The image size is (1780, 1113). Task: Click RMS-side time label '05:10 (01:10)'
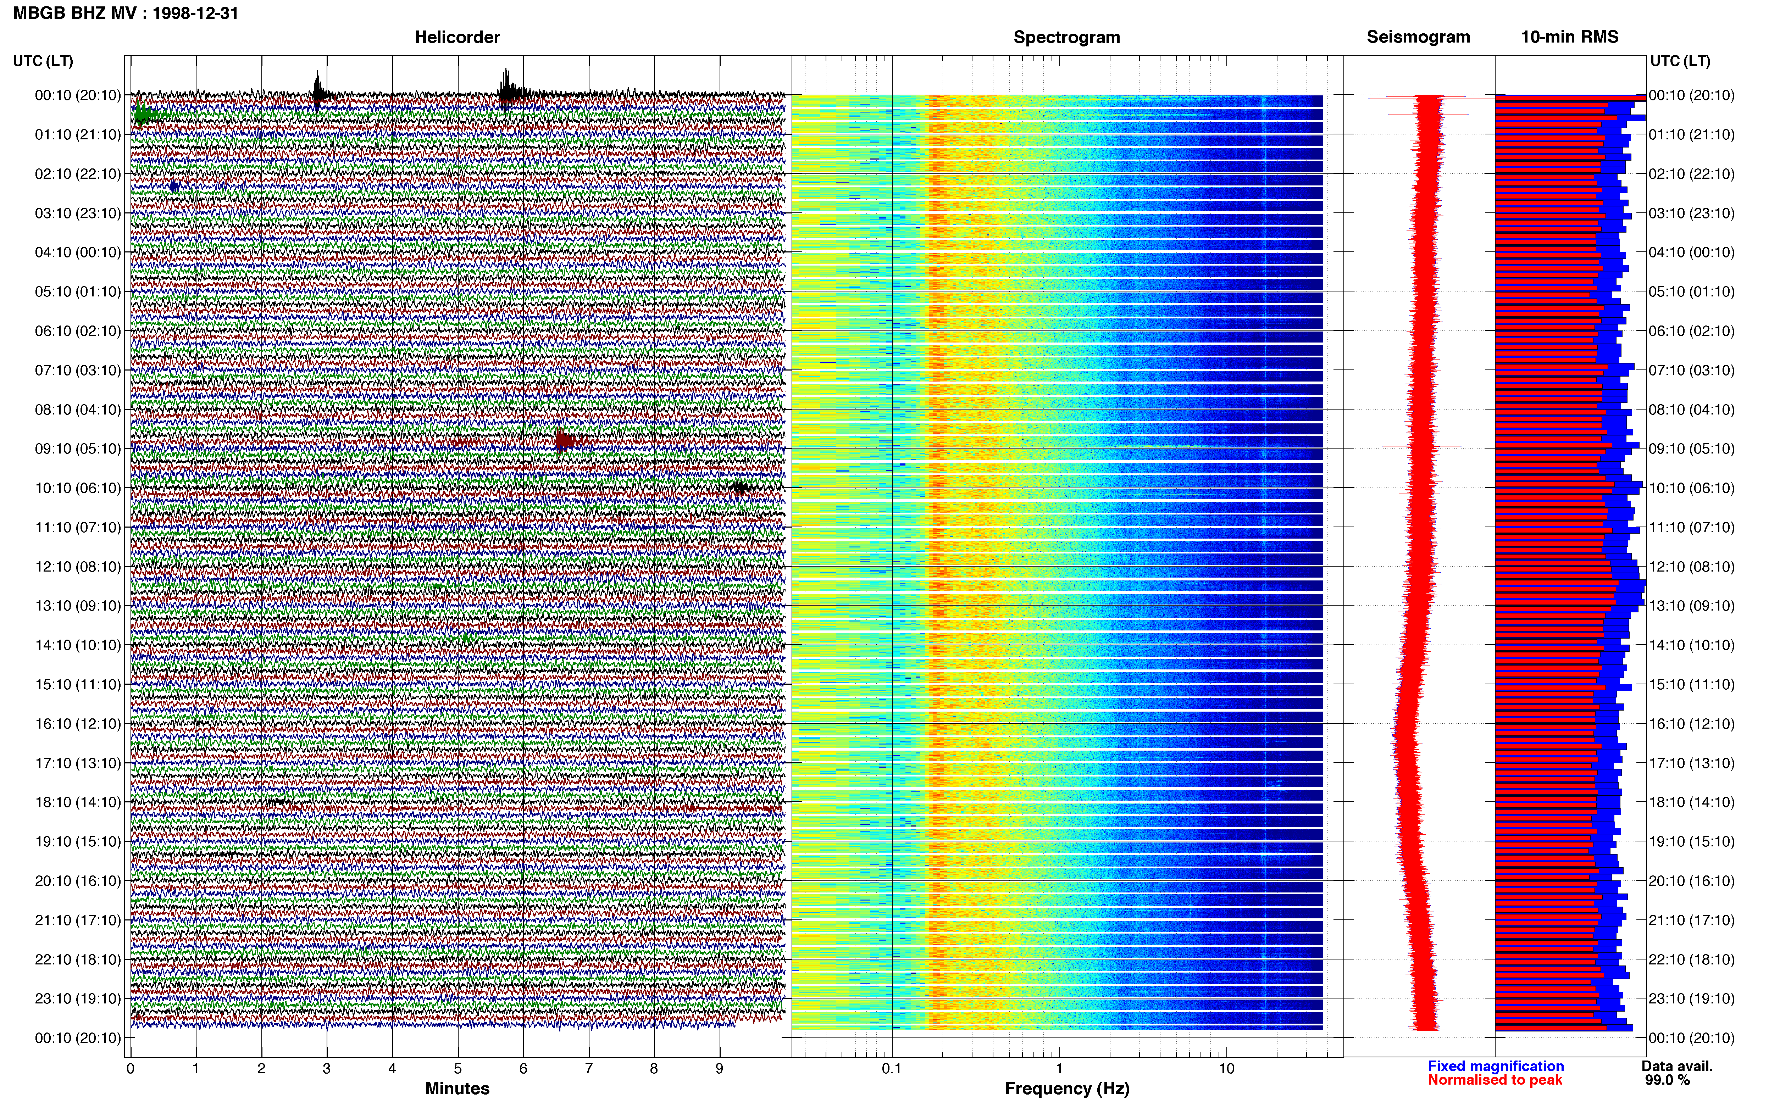pos(1692,292)
